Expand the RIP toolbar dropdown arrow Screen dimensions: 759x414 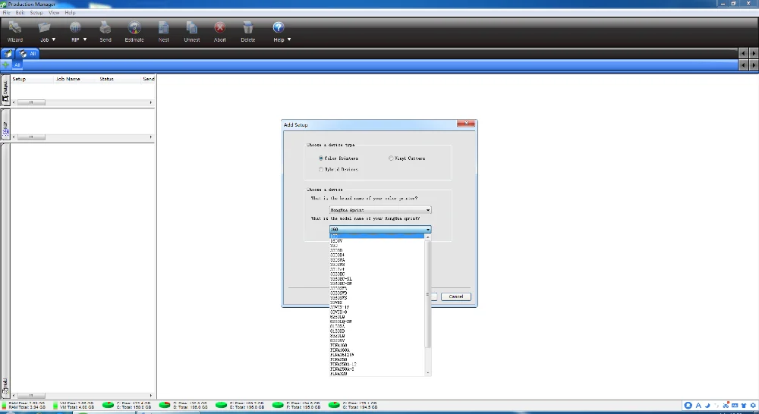point(85,39)
